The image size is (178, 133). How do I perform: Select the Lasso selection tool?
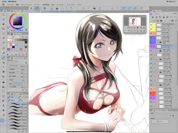[x=3, y=33]
